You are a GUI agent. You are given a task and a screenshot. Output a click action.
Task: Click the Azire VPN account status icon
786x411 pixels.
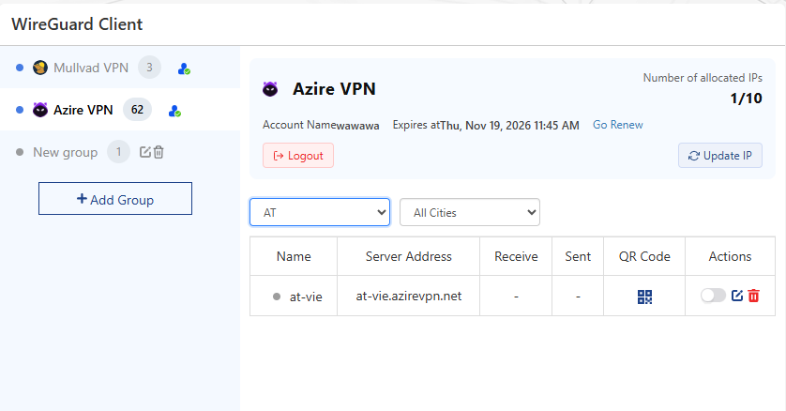(174, 111)
